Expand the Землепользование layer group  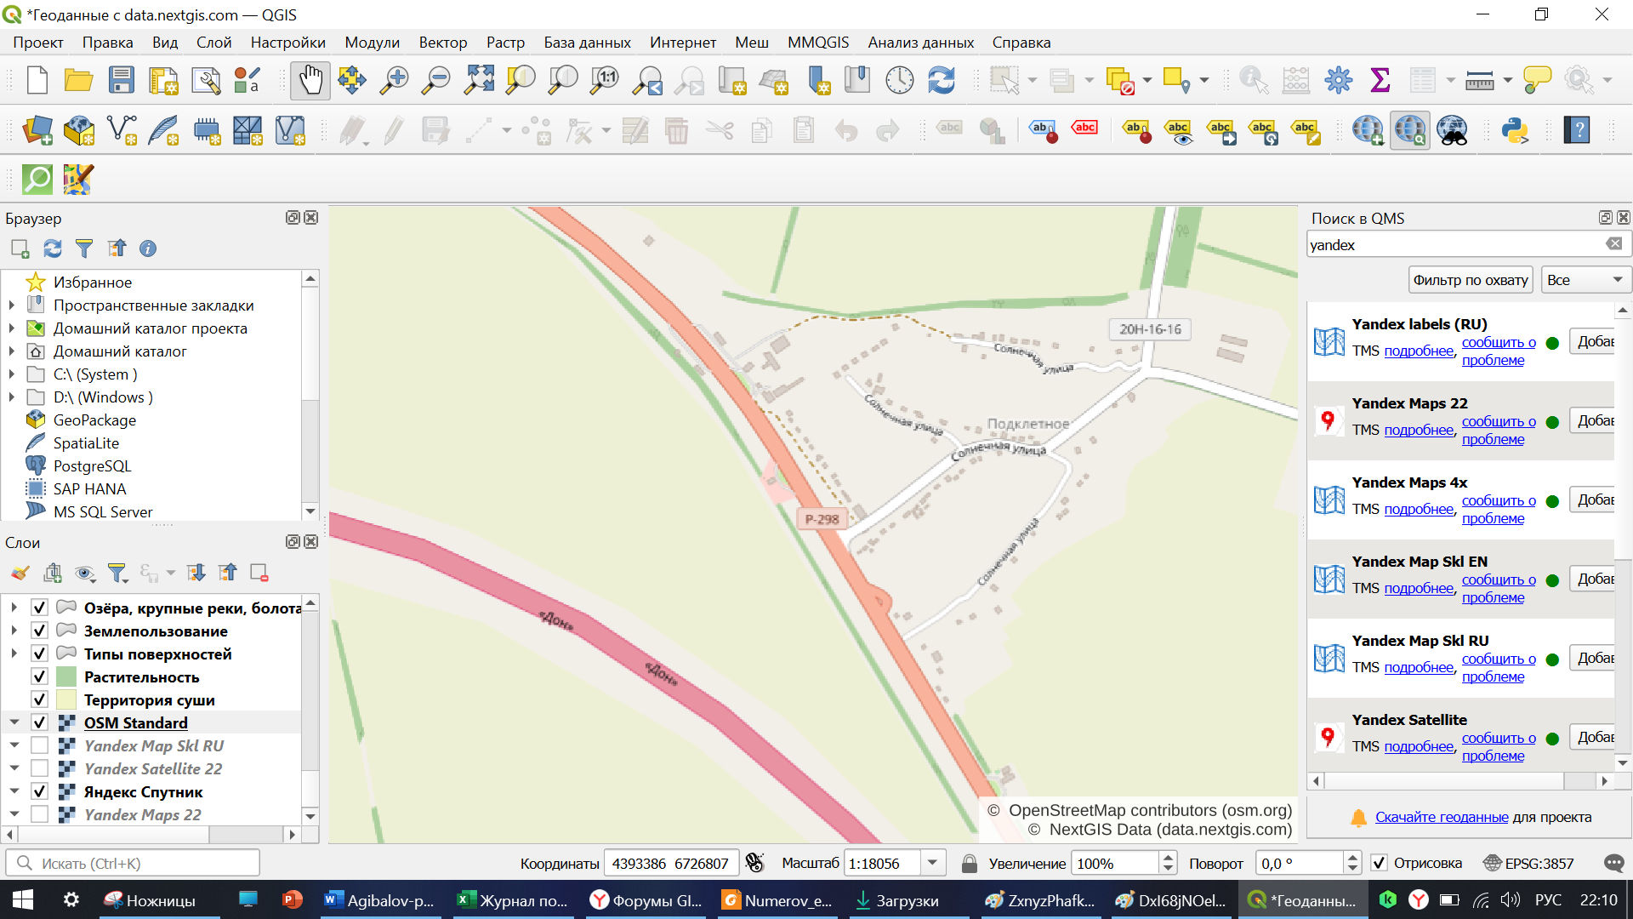point(14,631)
